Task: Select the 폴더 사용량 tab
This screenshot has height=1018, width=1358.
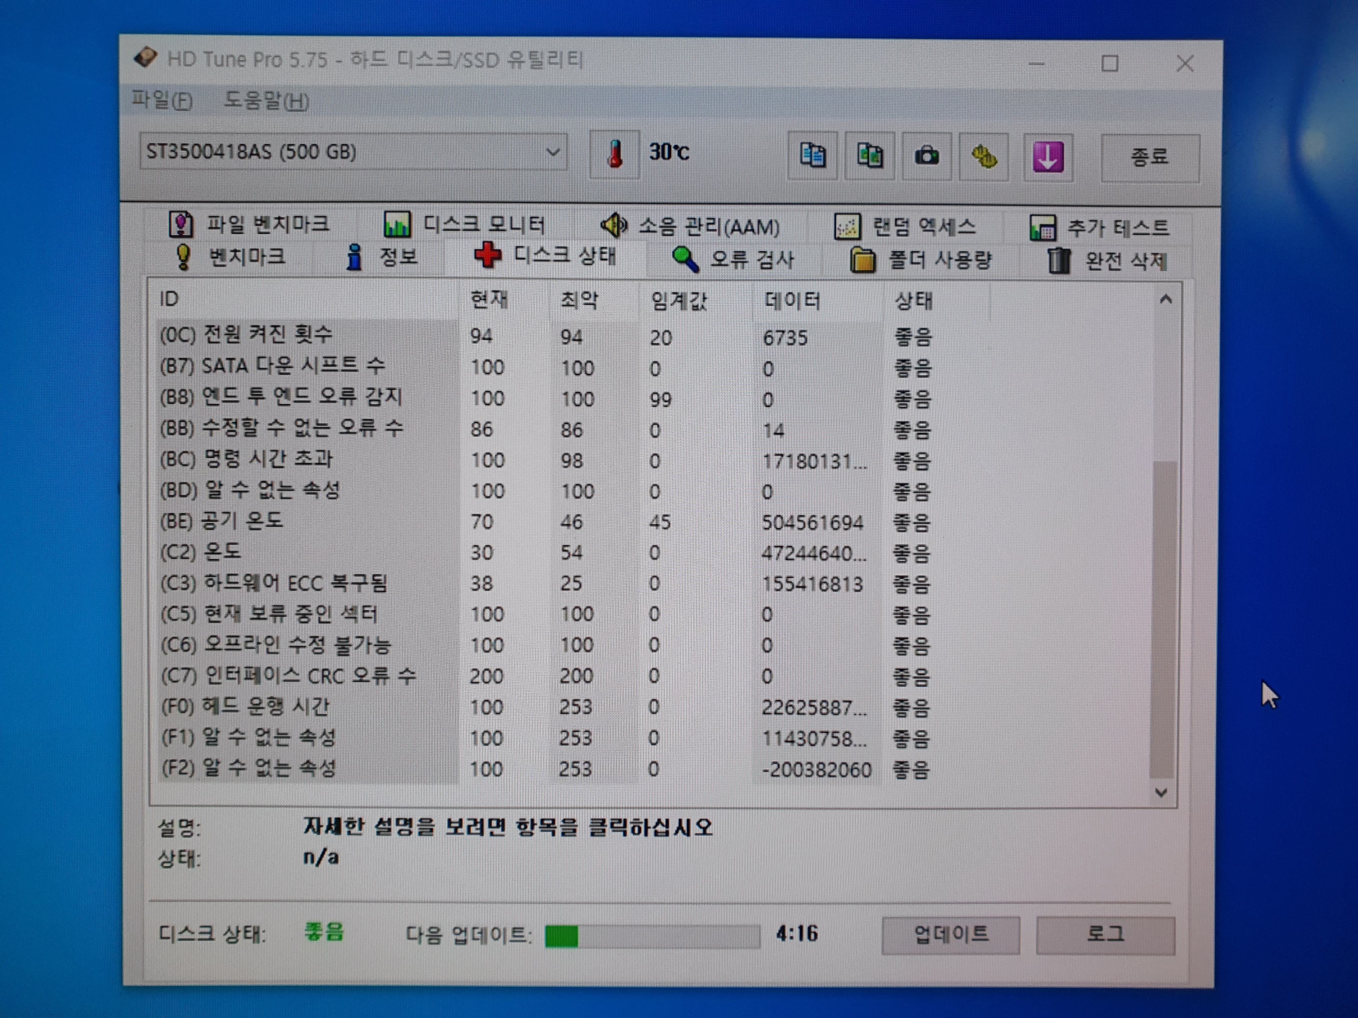Action: point(921,261)
